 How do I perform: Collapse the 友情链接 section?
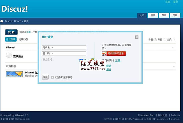(x=174, y=66)
